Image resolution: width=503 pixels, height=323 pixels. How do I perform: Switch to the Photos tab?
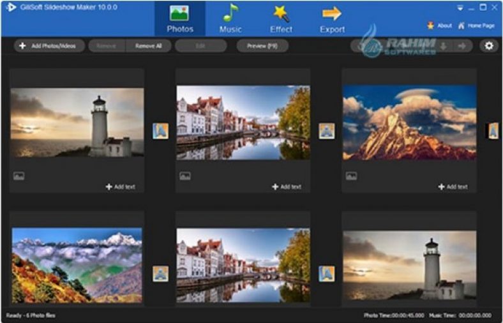[180, 19]
